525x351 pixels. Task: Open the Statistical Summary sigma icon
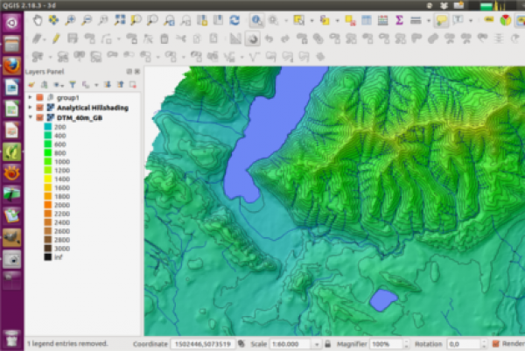coord(399,19)
